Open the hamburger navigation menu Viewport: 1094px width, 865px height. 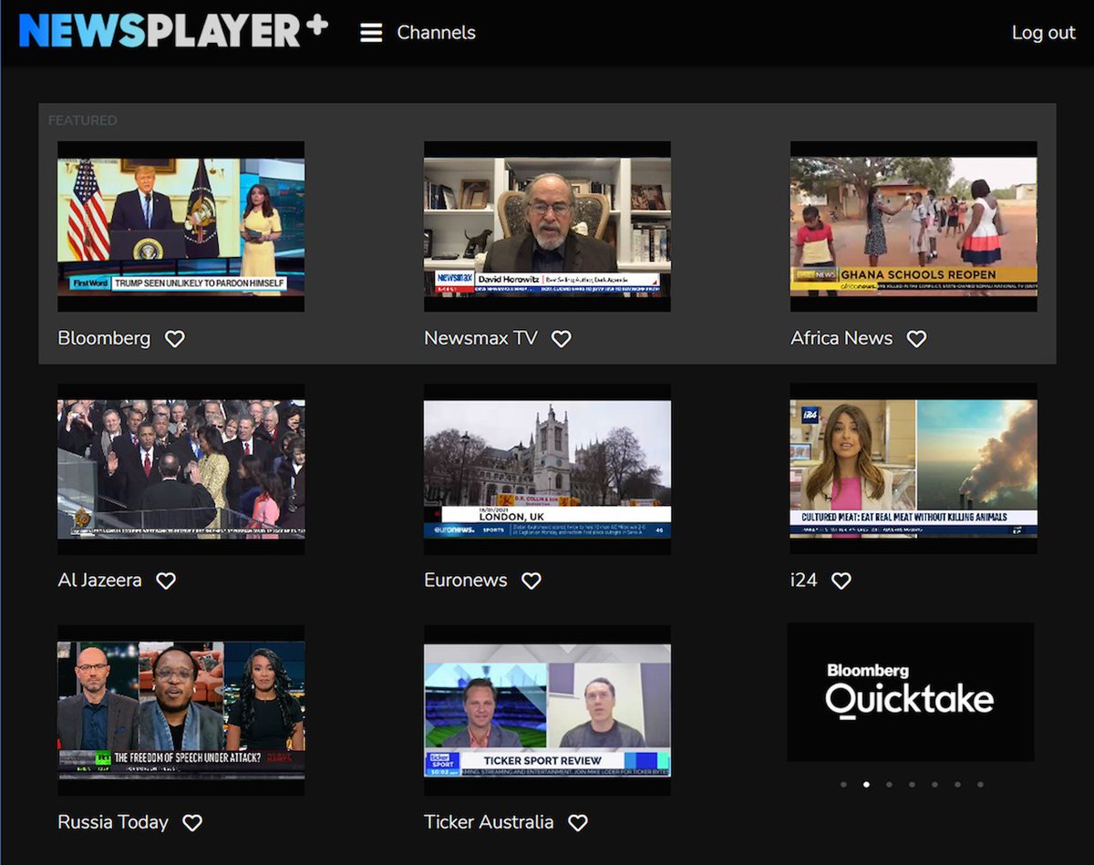pyautogui.click(x=371, y=32)
